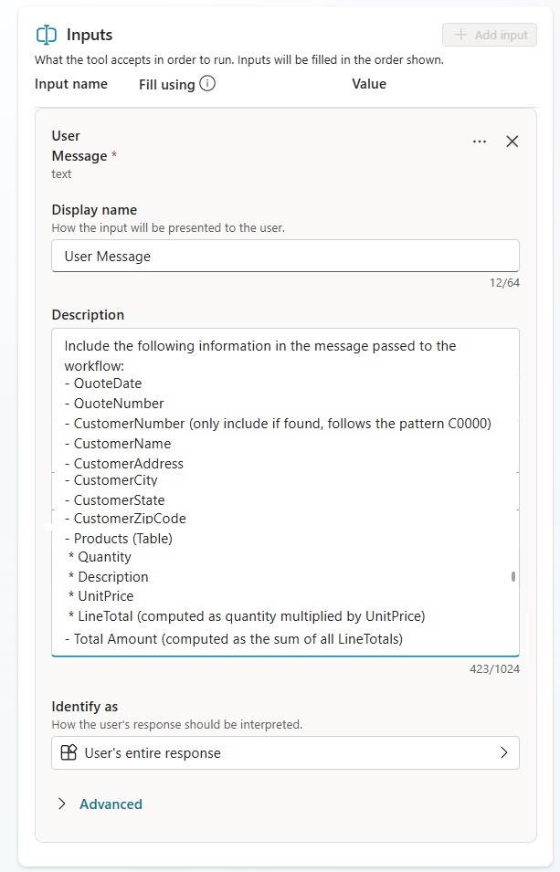Click the User Message input title
This screenshot has width=560, height=872.
tap(79, 146)
